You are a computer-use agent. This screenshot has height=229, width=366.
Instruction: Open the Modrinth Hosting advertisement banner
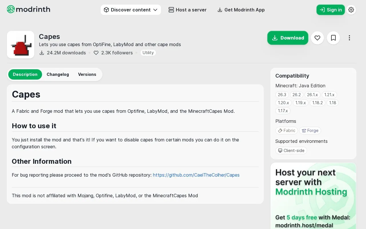[313, 196]
